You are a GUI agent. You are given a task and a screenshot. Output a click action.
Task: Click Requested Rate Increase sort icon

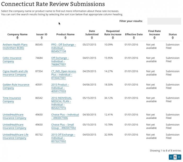[x=113, y=38]
